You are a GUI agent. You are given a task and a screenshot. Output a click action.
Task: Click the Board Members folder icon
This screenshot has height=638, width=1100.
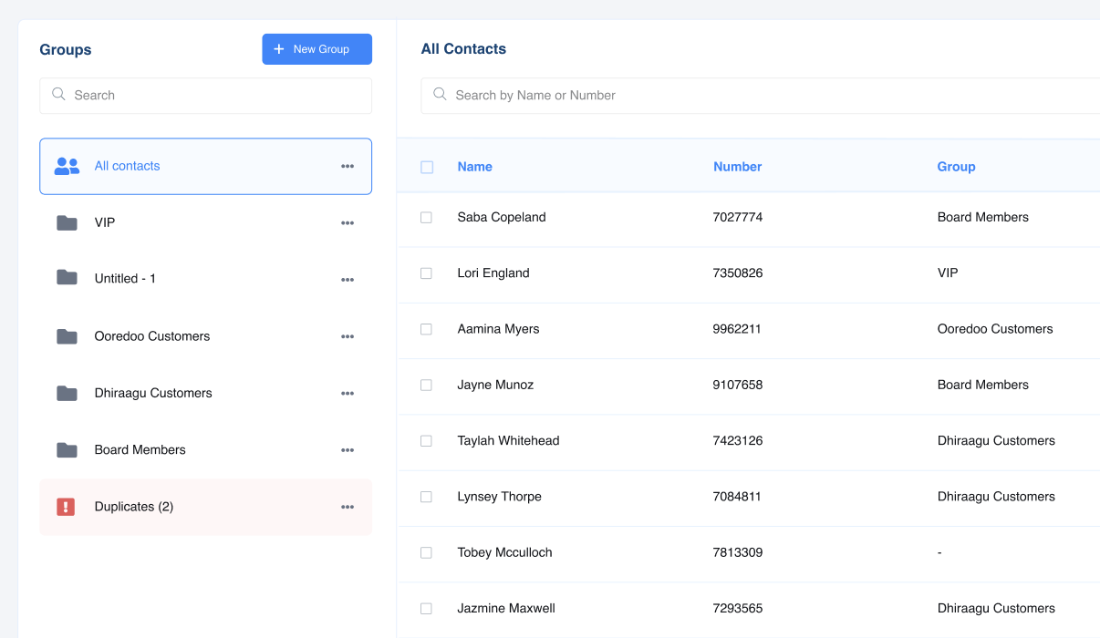[x=67, y=449]
